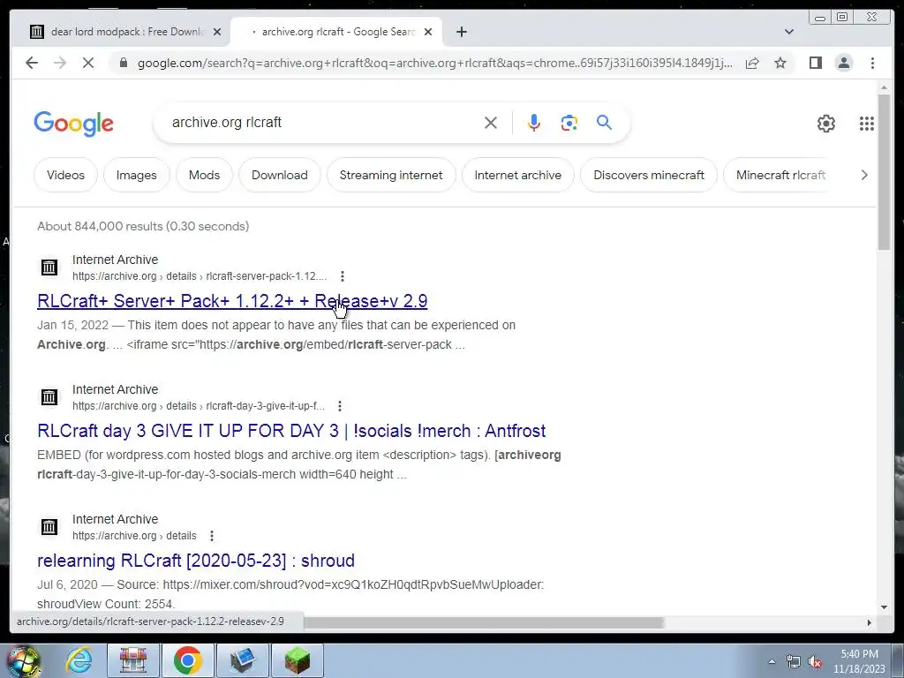Submit search with magnifier icon
The image size is (904, 678).
tap(604, 122)
